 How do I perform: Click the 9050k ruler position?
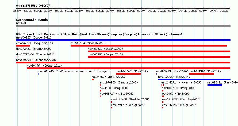[x=193, y=11]
